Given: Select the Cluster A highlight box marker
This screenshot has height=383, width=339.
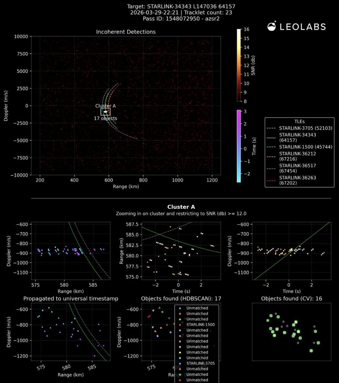Looking at the screenshot, I should coord(105,112).
